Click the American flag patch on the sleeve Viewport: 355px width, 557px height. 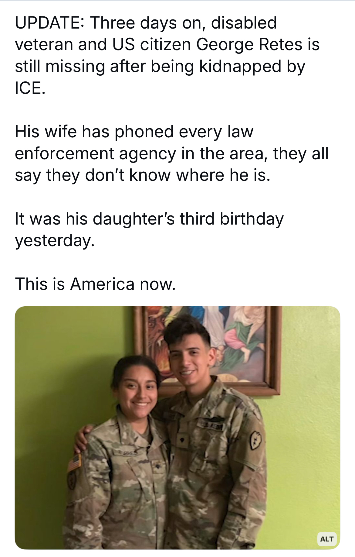75,462
